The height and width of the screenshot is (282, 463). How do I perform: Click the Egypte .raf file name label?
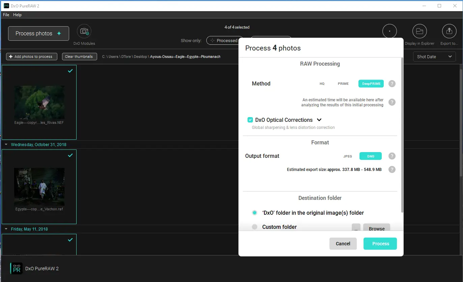(x=39, y=209)
